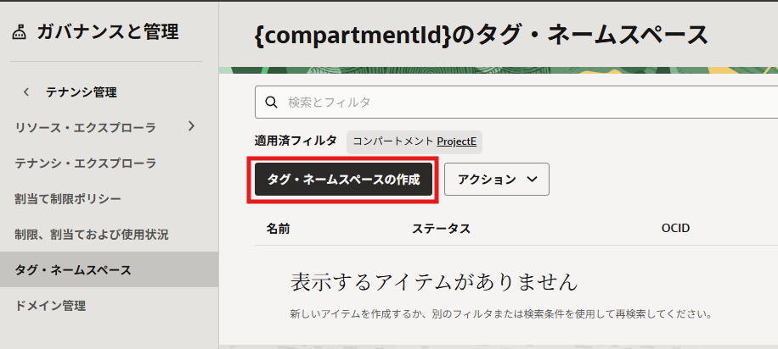
Task: Open 制限、割当ておよび使用状況 page
Action: coord(92,234)
